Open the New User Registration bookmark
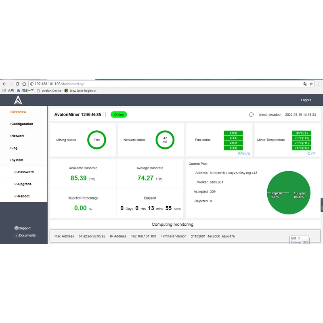Viewport: 323px width, 323px height. click(80, 90)
